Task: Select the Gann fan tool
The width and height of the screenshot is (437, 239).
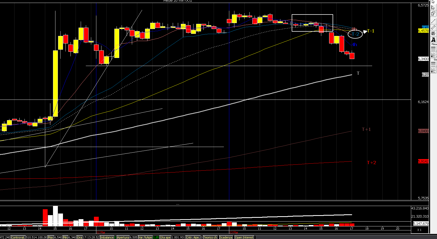Action: [433, 70]
